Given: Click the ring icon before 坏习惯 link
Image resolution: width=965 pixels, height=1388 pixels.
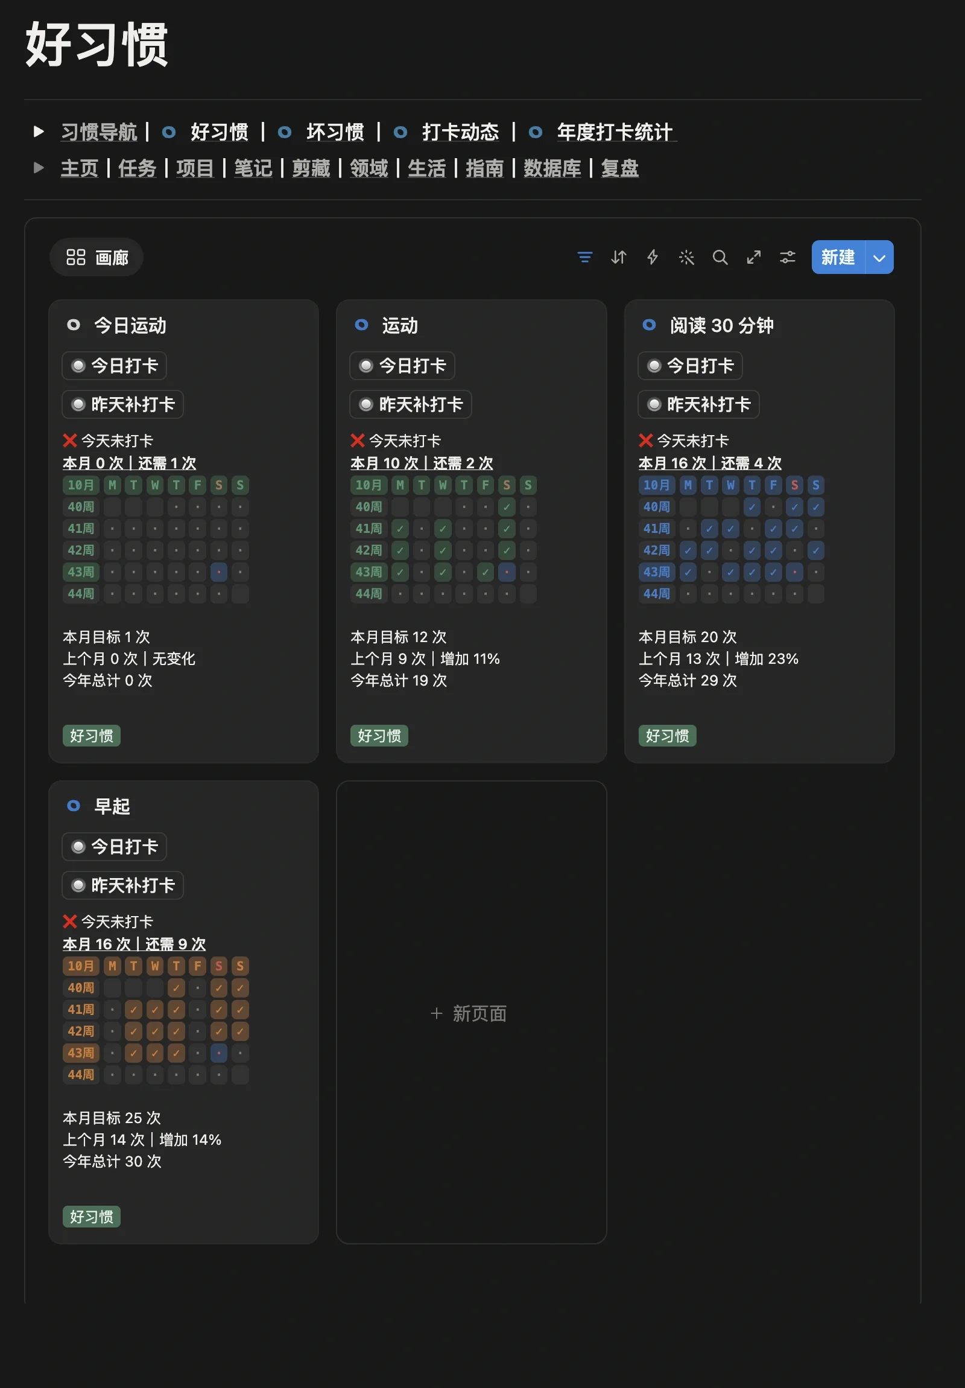Looking at the screenshot, I should tap(284, 132).
